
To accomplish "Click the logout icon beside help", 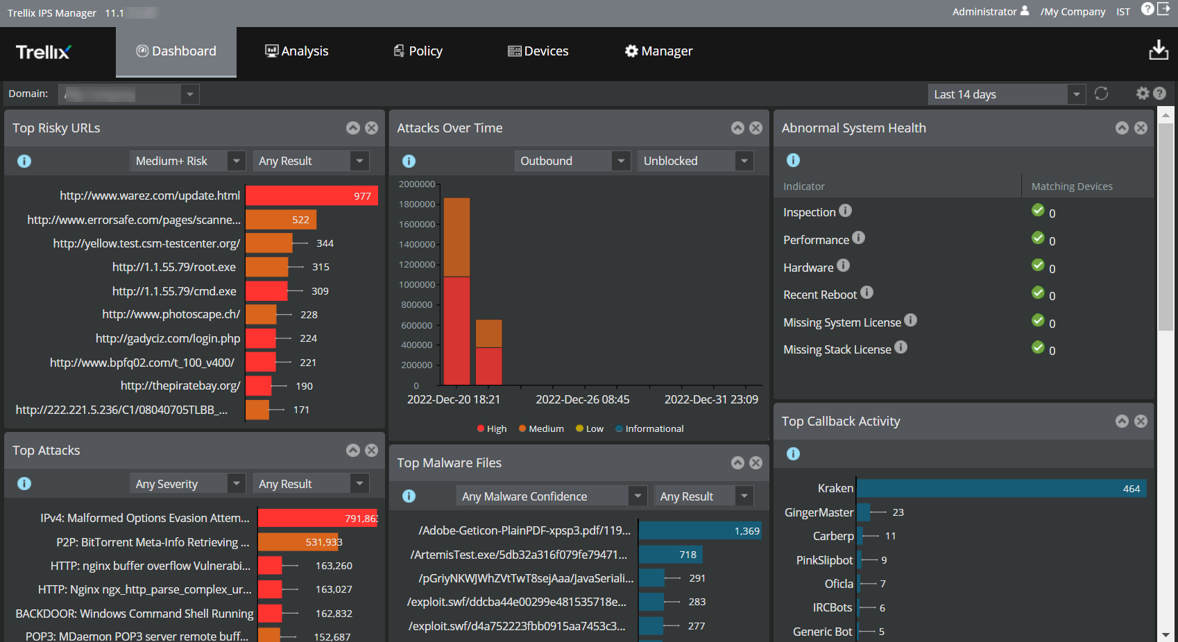I will pos(1163,9).
